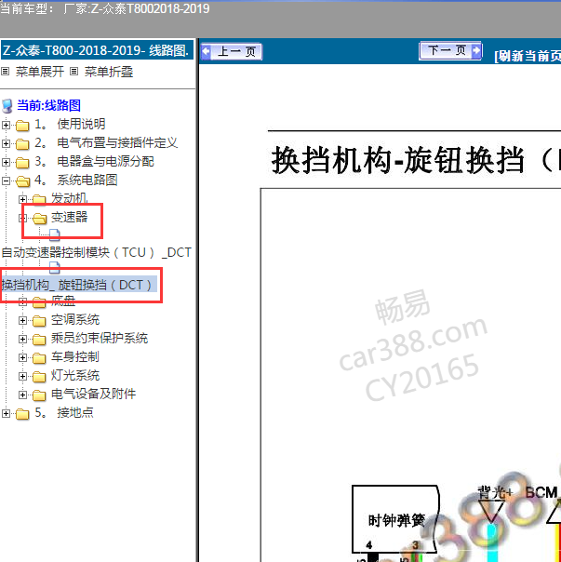Expand the 电气设备及附件 subfolder
The image size is (561, 562).
pos(22,395)
